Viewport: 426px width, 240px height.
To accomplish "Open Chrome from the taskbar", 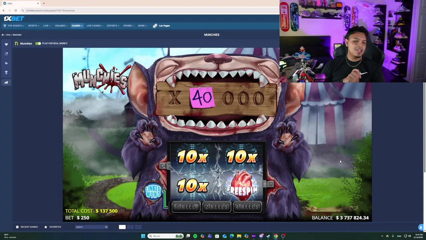I will pyautogui.click(x=276, y=236).
